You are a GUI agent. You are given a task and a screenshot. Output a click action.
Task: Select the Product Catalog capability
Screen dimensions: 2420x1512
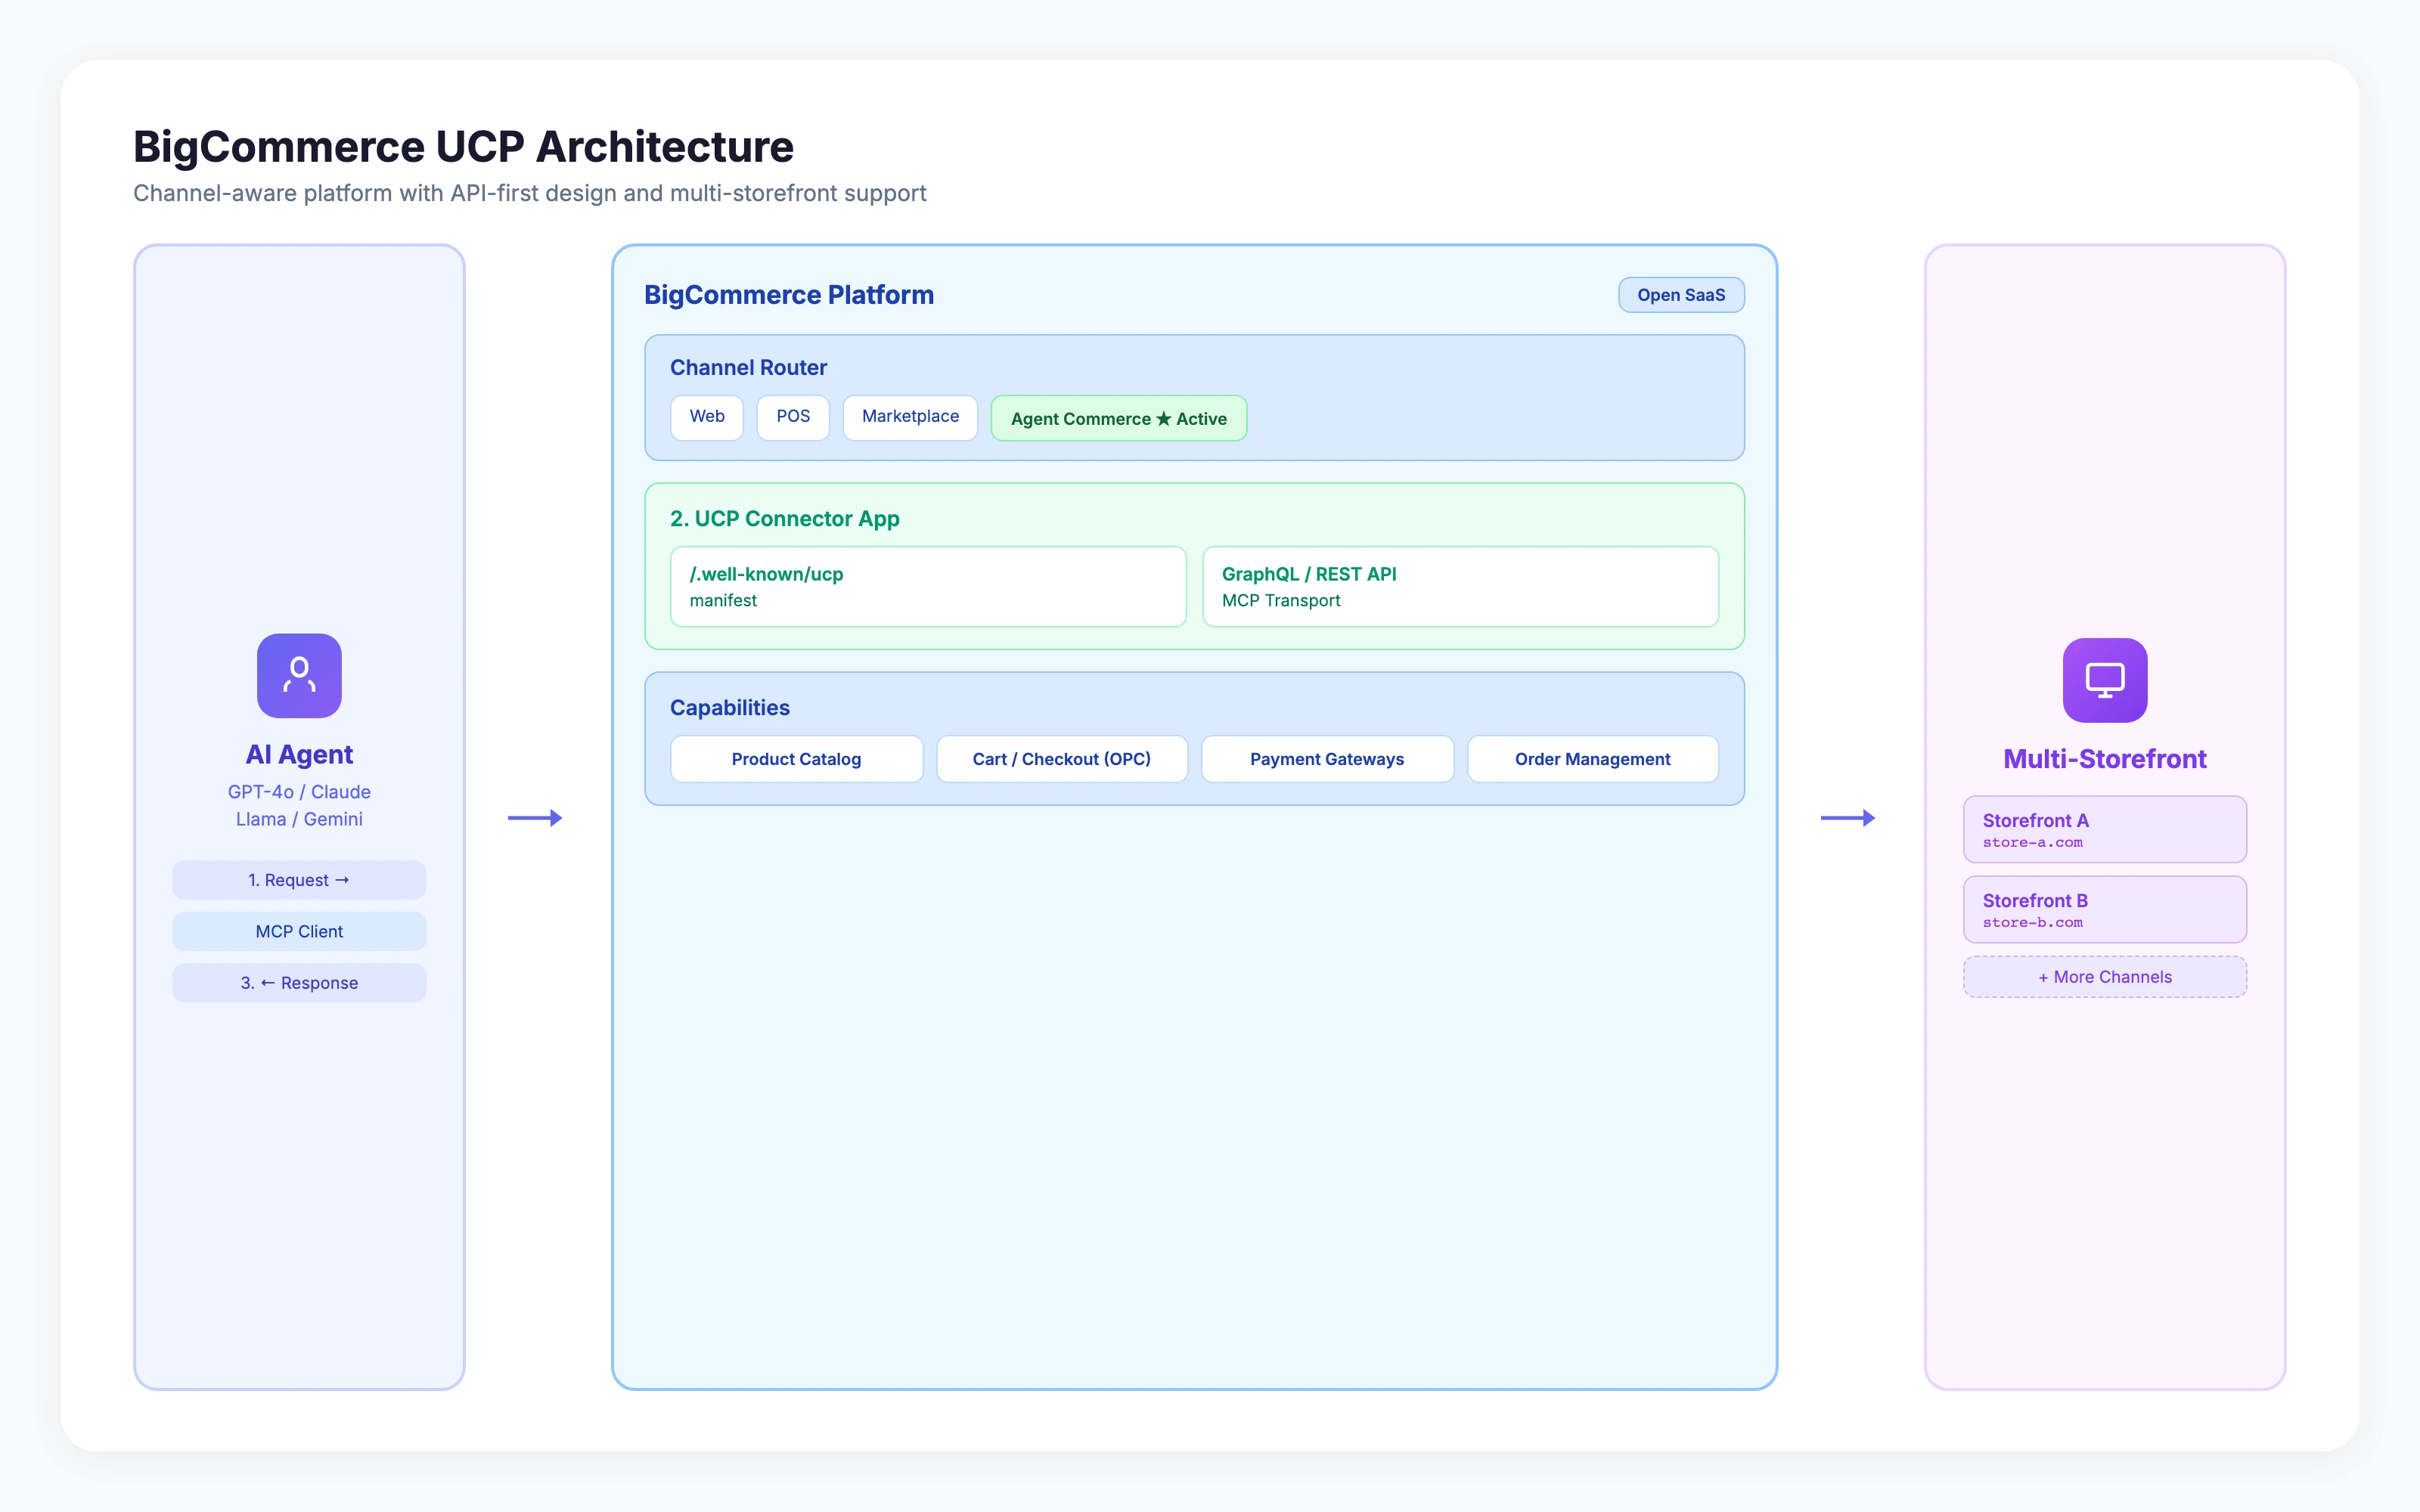click(x=796, y=759)
